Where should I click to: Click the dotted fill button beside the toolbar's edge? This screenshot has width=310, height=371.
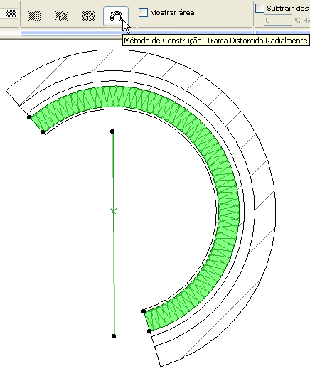pyautogui.click(x=11, y=14)
